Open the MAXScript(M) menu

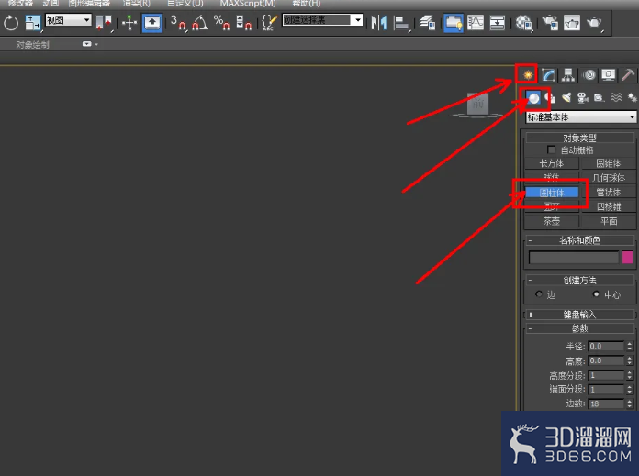[247, 4]
